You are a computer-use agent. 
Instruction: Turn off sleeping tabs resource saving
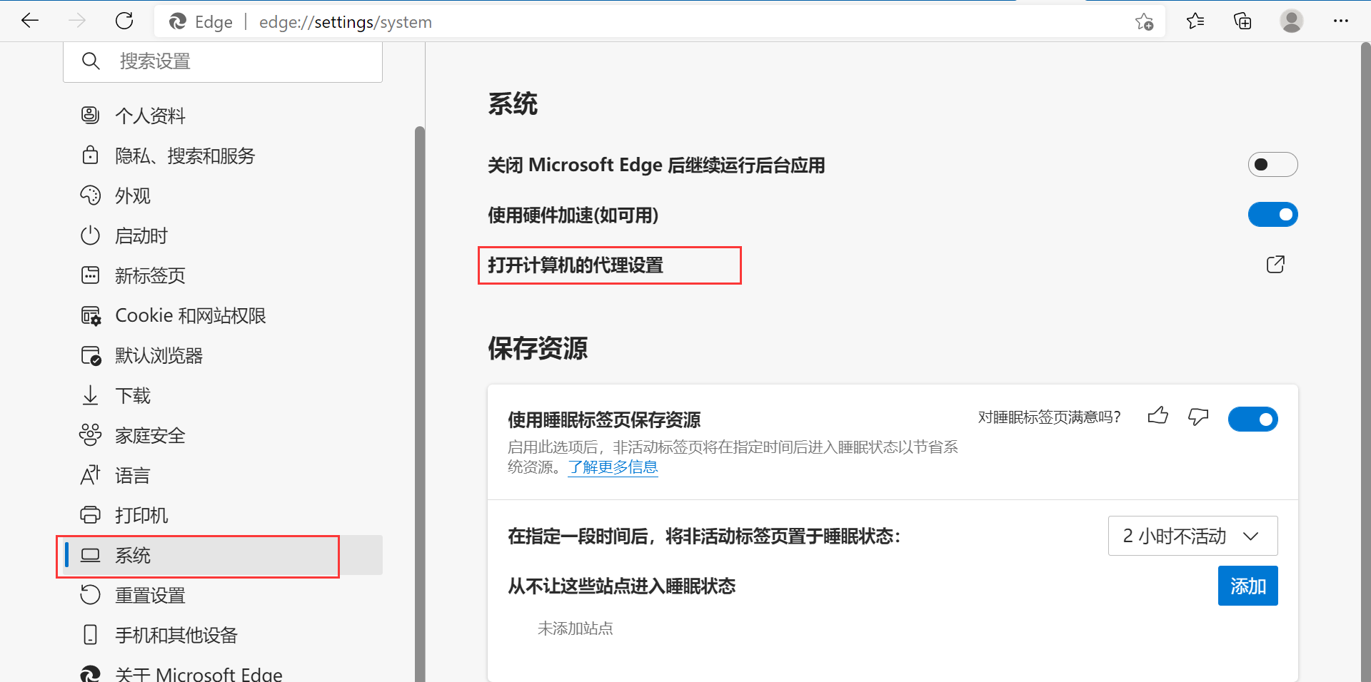point(1253,419)
